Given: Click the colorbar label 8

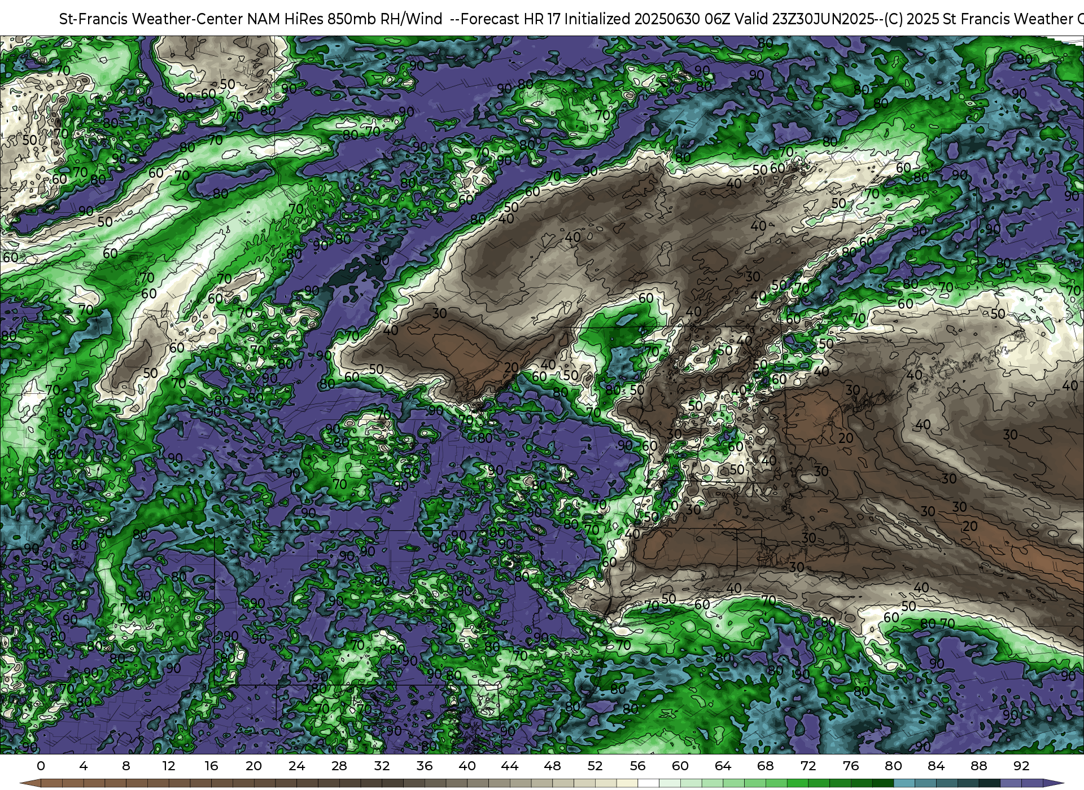Looking at the screenshot, I should click(126, 766).
